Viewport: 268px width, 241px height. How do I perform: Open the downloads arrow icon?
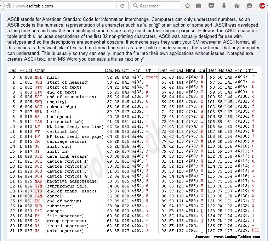click(x=224, y=6)
